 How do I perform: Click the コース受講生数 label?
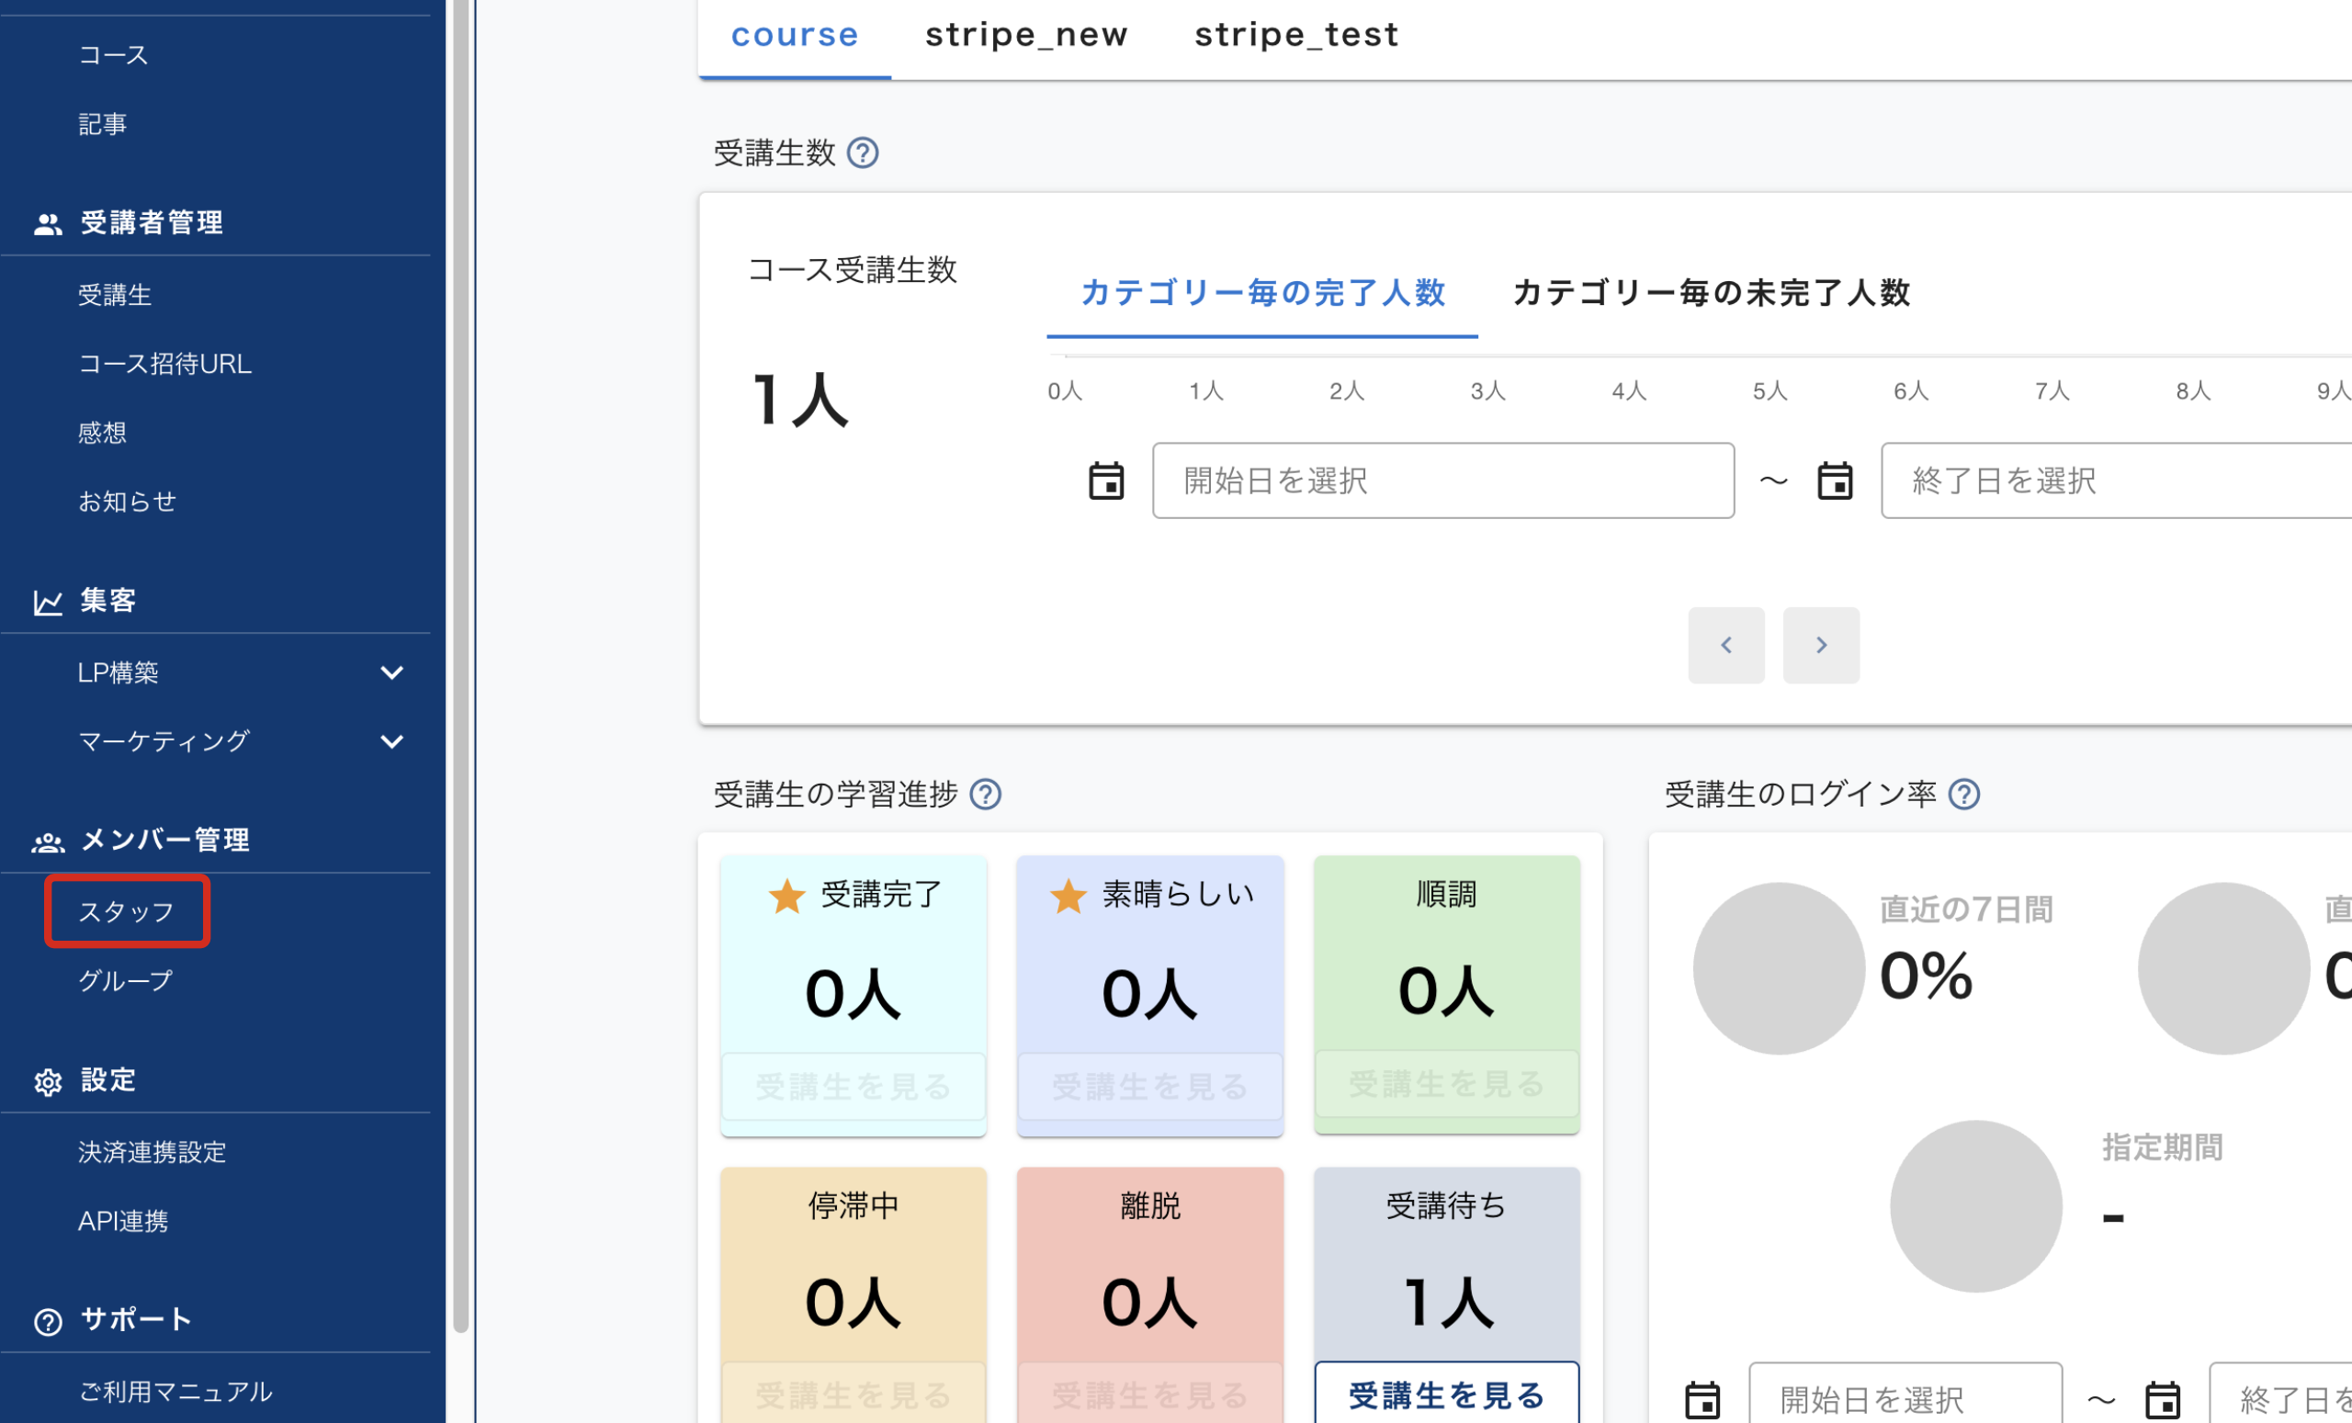point(853,270)
